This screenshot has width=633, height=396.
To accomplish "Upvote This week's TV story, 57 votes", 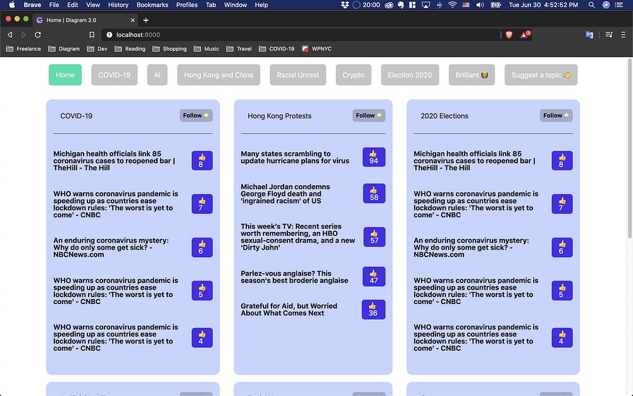I will tap(374, 237).
